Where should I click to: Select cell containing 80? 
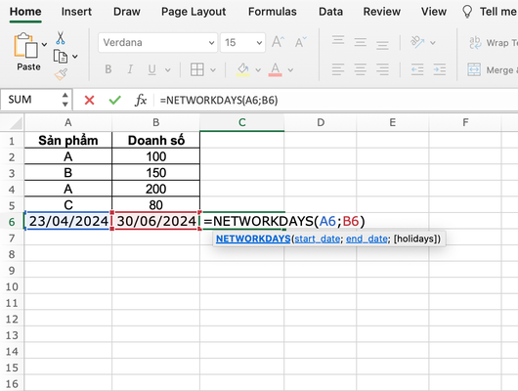point(156,204)
